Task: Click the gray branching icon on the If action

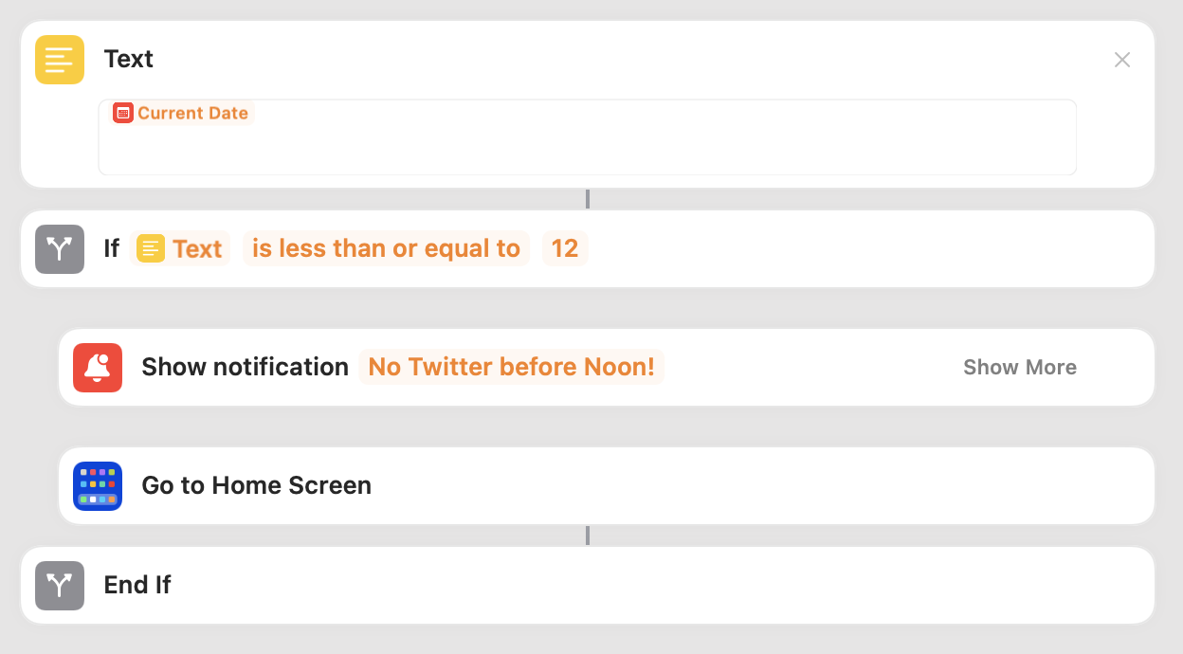Action: point(59,248)
